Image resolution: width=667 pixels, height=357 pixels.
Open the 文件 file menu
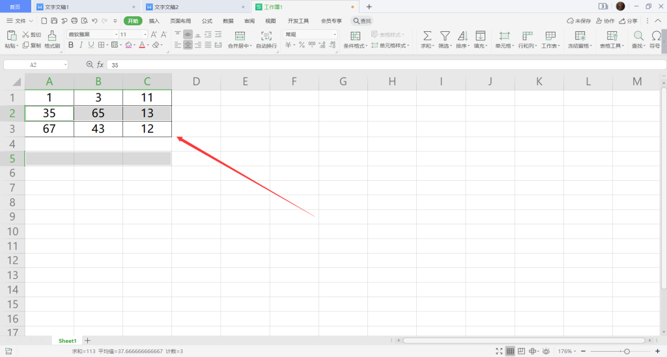[20, 21]
